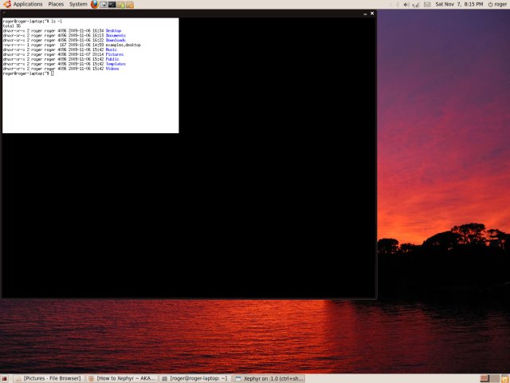510x383 pixels.
Task: Launch Firefox from the top panel
Action: 95,4
